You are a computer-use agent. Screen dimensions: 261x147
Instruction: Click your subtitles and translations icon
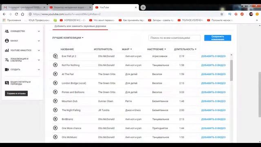pyautogui.click(x=7, y=83)
